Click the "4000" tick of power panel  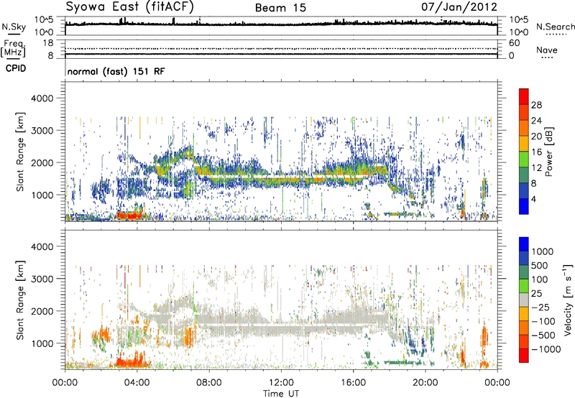tap(42, 98)
